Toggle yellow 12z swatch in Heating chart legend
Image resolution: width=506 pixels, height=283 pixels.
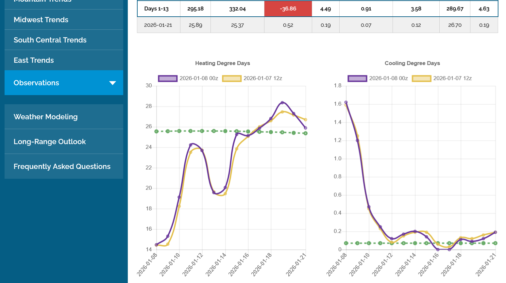pyautogui.click(x=231, y=78)
